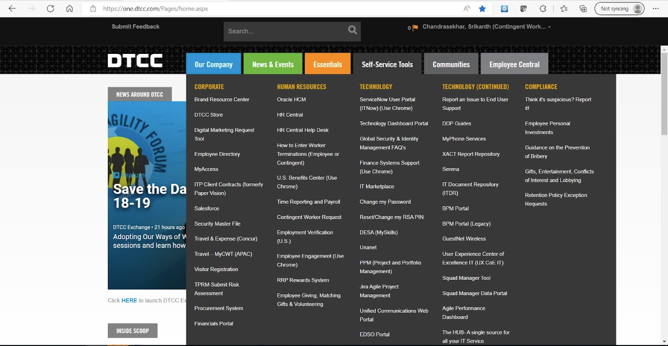
Task: Open the Agility Forum news thumbnail
Action: tap(147, 195)
